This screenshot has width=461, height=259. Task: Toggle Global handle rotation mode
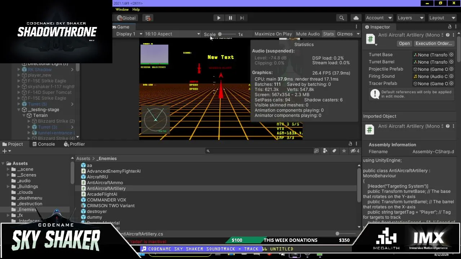point(126,18)
